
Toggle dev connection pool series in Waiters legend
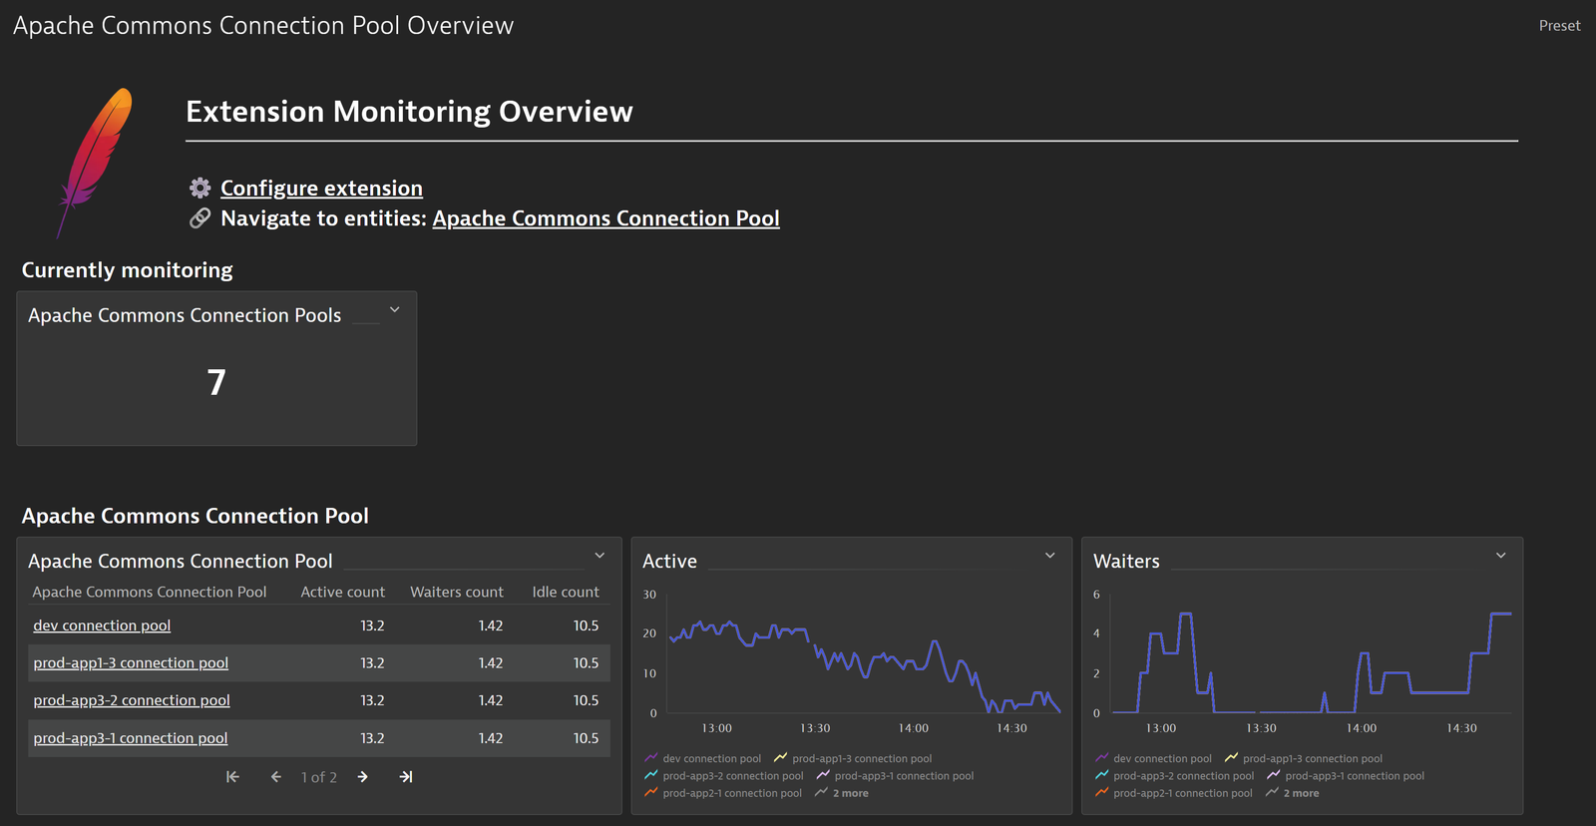tap(1153, 758)
